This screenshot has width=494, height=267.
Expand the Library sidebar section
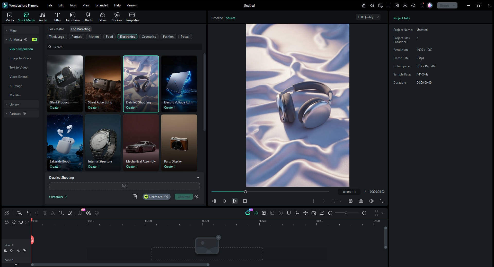[14, 104]
